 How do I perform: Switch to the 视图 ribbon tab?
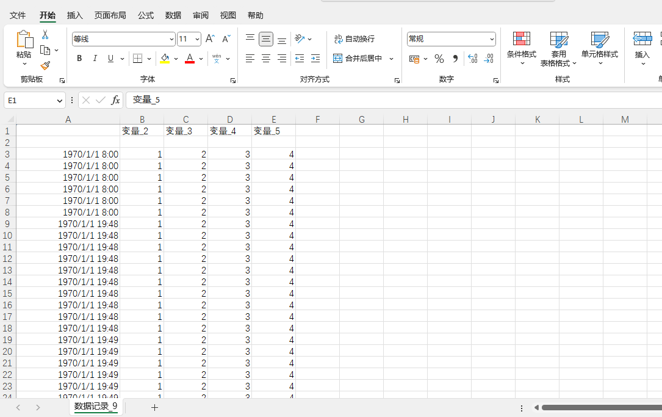coord(228,15)
